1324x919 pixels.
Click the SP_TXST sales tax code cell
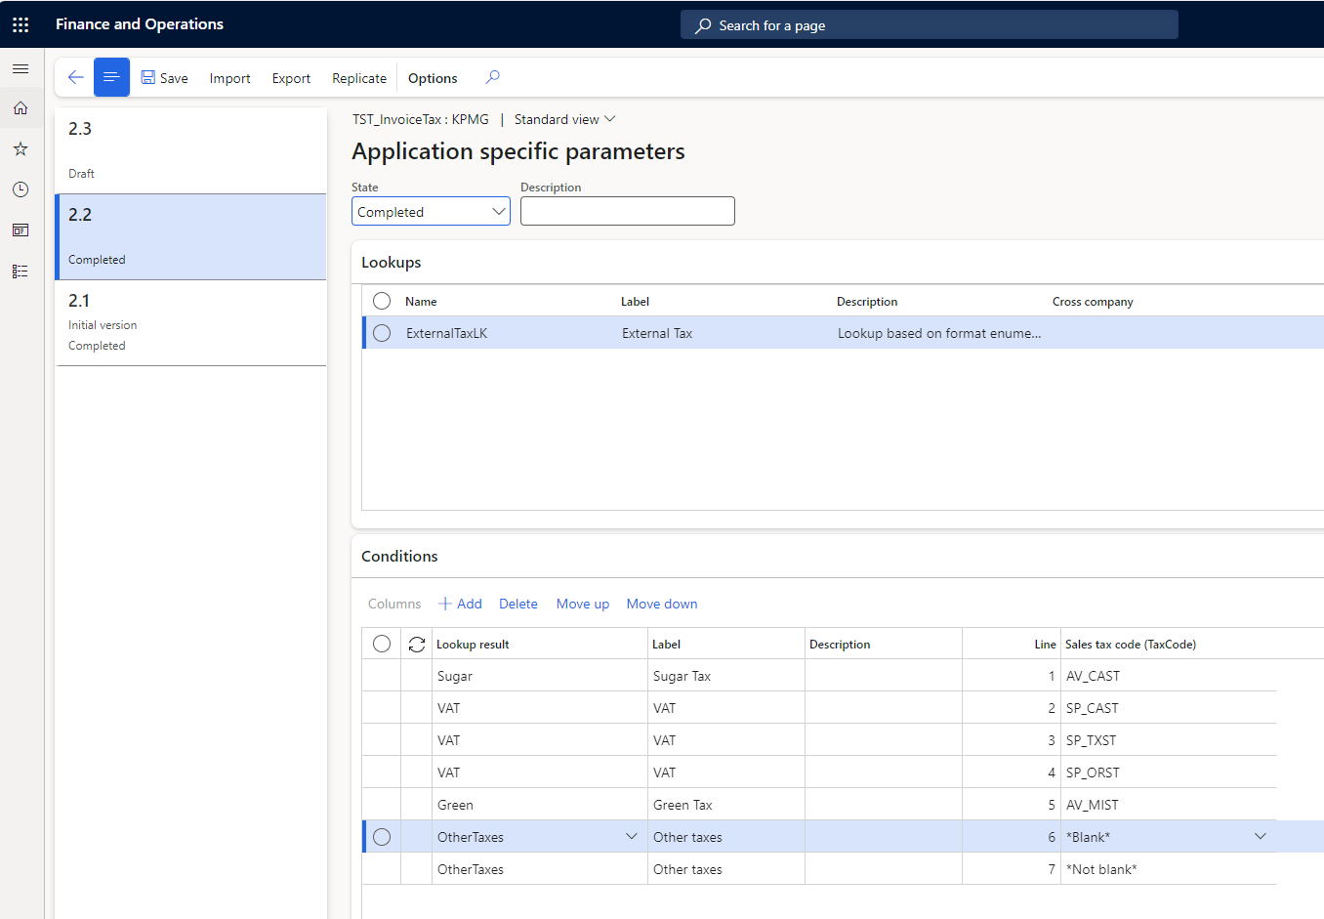[1169, 740]
